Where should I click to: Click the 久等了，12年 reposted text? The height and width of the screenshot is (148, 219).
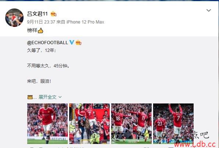42,50
